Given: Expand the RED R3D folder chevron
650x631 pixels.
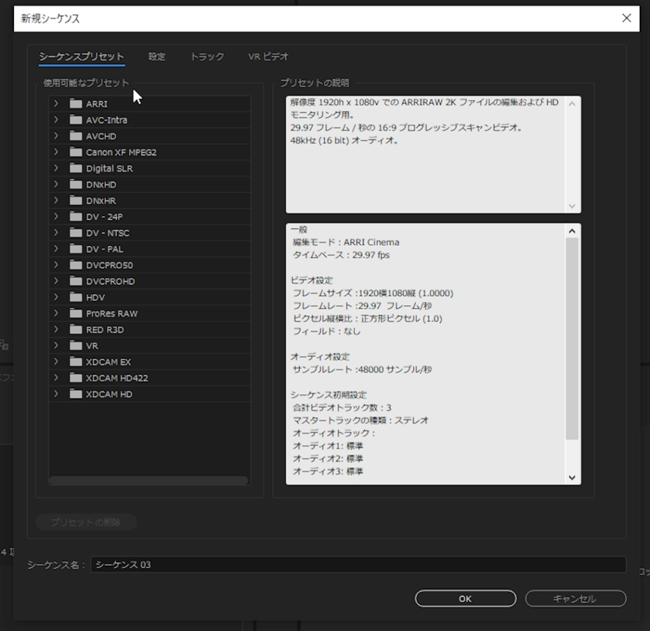Looking at the screenshot, I should coord(56,329).
